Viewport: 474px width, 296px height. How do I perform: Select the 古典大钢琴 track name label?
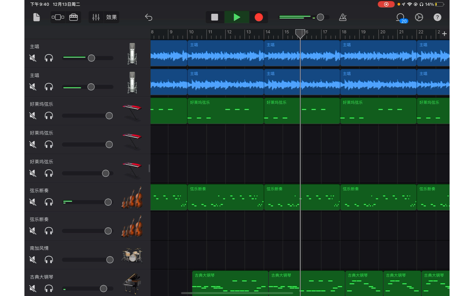42,277
